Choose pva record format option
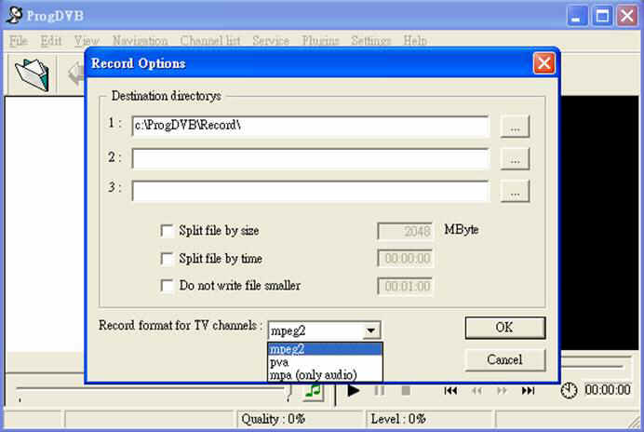This screenshot has width=644, height=432. point(325,362)
